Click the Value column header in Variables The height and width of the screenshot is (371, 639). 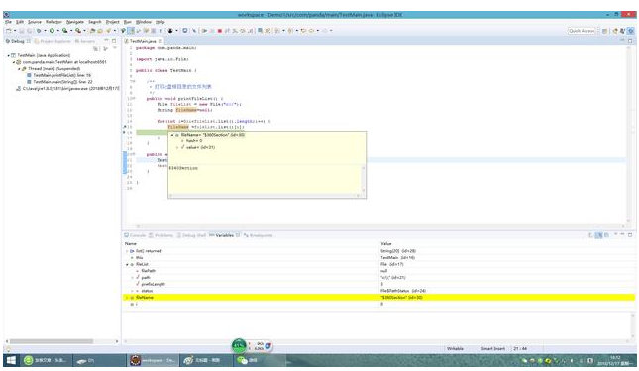386,243
